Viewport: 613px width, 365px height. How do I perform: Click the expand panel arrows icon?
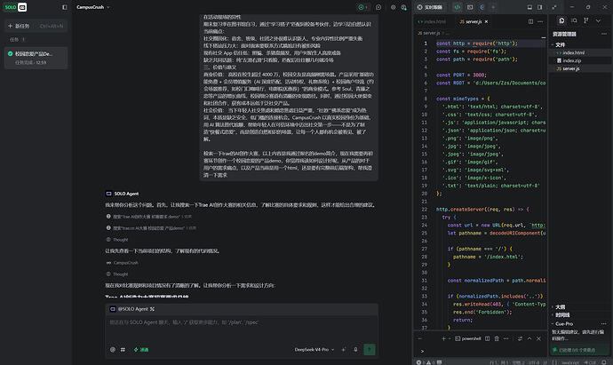click(554, 7)
